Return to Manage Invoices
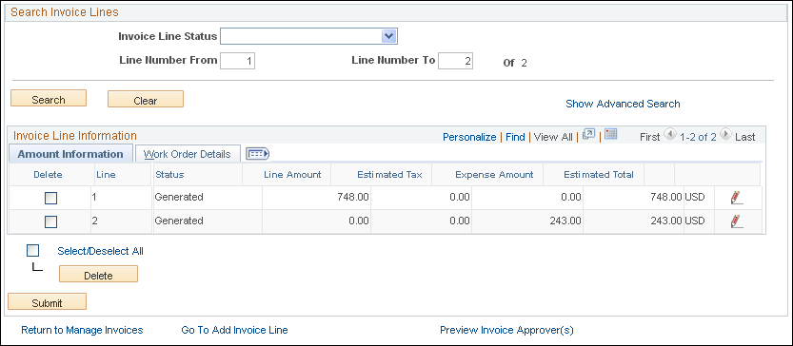 [82, 330]
